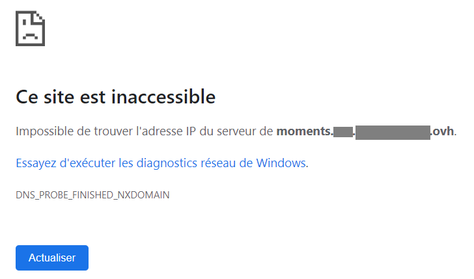Click the "Ce site est inaccessible" heading
The width and height of the screenshot is (474, 279).
click(x=115, y=98)
